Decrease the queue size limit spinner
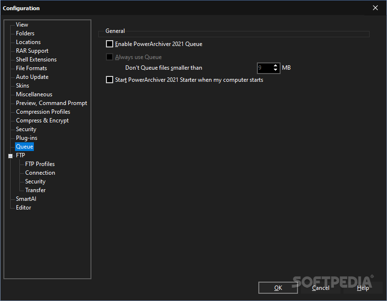The width and height of the screenshot is (387, 301). 275,70
